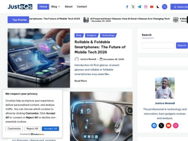This screenshot has width=188, height=141.
Task: Open the foldable smartphone article thumbnail
Action: [x=39, y=58]
